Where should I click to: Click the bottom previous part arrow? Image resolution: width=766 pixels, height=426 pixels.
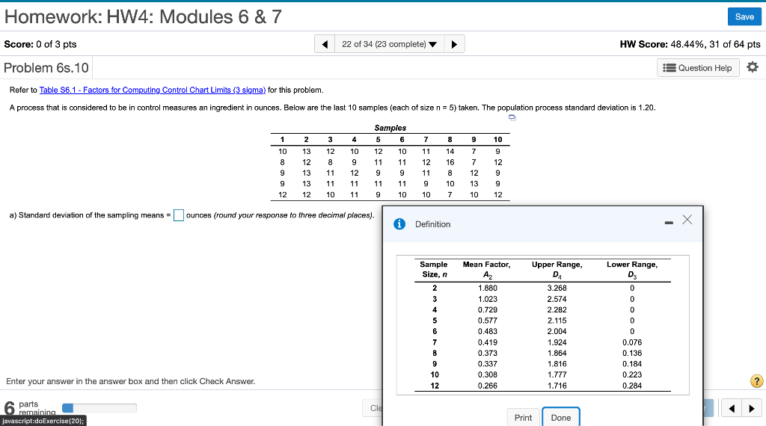coord(732,408)
